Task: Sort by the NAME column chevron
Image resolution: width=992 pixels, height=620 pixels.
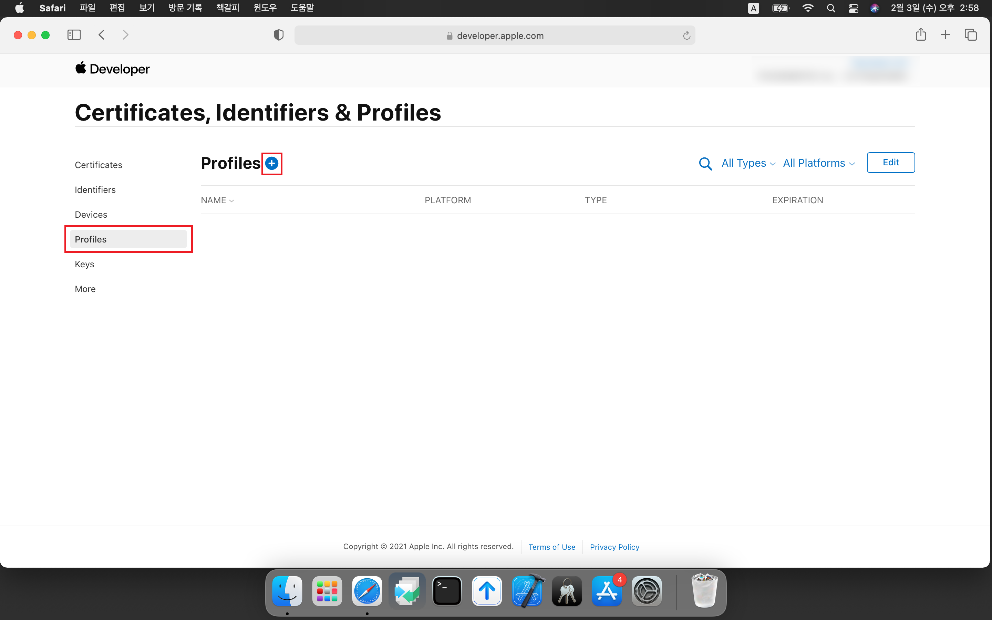Action: pos(231,201)
